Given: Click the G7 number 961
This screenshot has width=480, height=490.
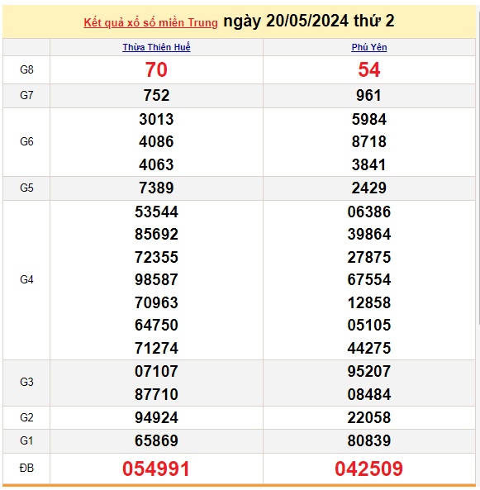Looking at the screenshot, I should [x=369, y=95].
